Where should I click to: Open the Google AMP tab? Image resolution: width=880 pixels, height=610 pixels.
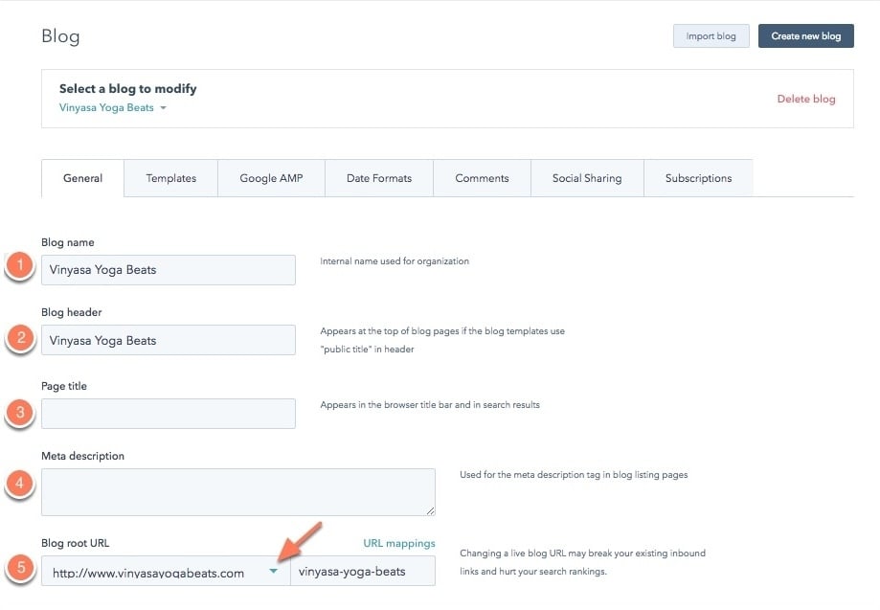point(271,178)
